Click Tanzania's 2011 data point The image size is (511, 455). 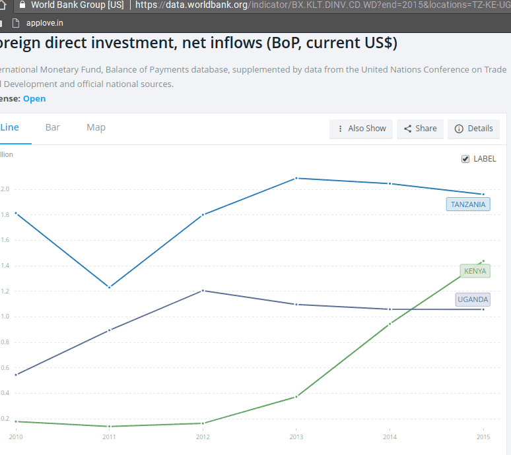pyautogui.click(x=109, y=288)
